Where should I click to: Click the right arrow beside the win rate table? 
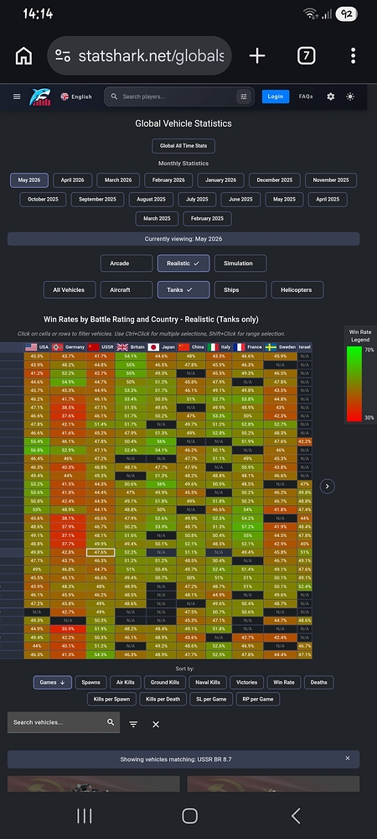click(x=328, y=487)
